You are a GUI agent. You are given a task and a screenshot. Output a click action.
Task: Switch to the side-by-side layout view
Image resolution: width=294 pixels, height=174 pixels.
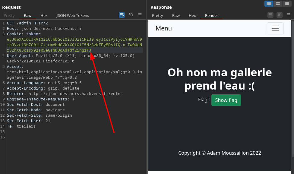[x=269, y=4]
